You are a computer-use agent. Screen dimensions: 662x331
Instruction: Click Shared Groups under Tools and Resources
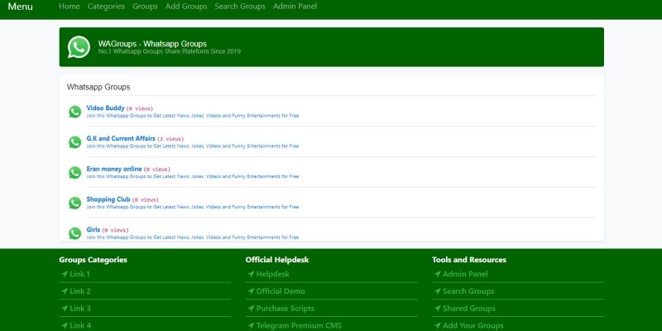coord(468,309)
